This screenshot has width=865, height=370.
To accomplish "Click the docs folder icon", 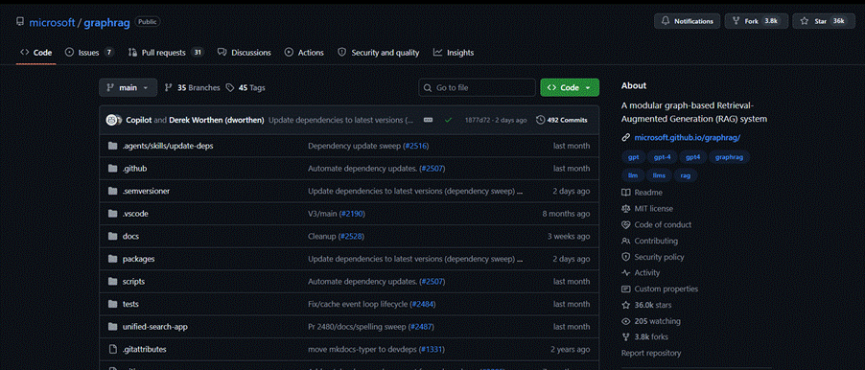I will coord(113,237).
